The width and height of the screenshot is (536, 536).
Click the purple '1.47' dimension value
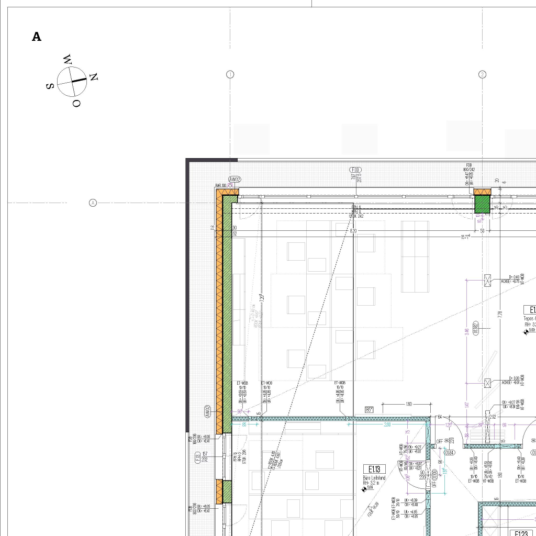click(467, 405)
